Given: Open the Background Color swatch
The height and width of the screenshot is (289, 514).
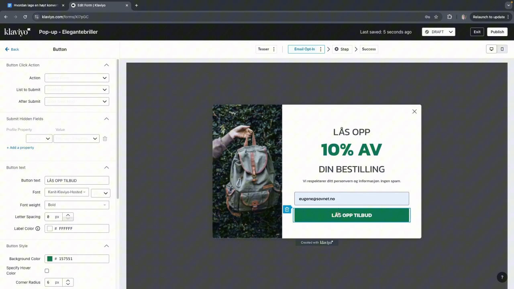Looking at the screenshot, I should [x=50, y=259].
